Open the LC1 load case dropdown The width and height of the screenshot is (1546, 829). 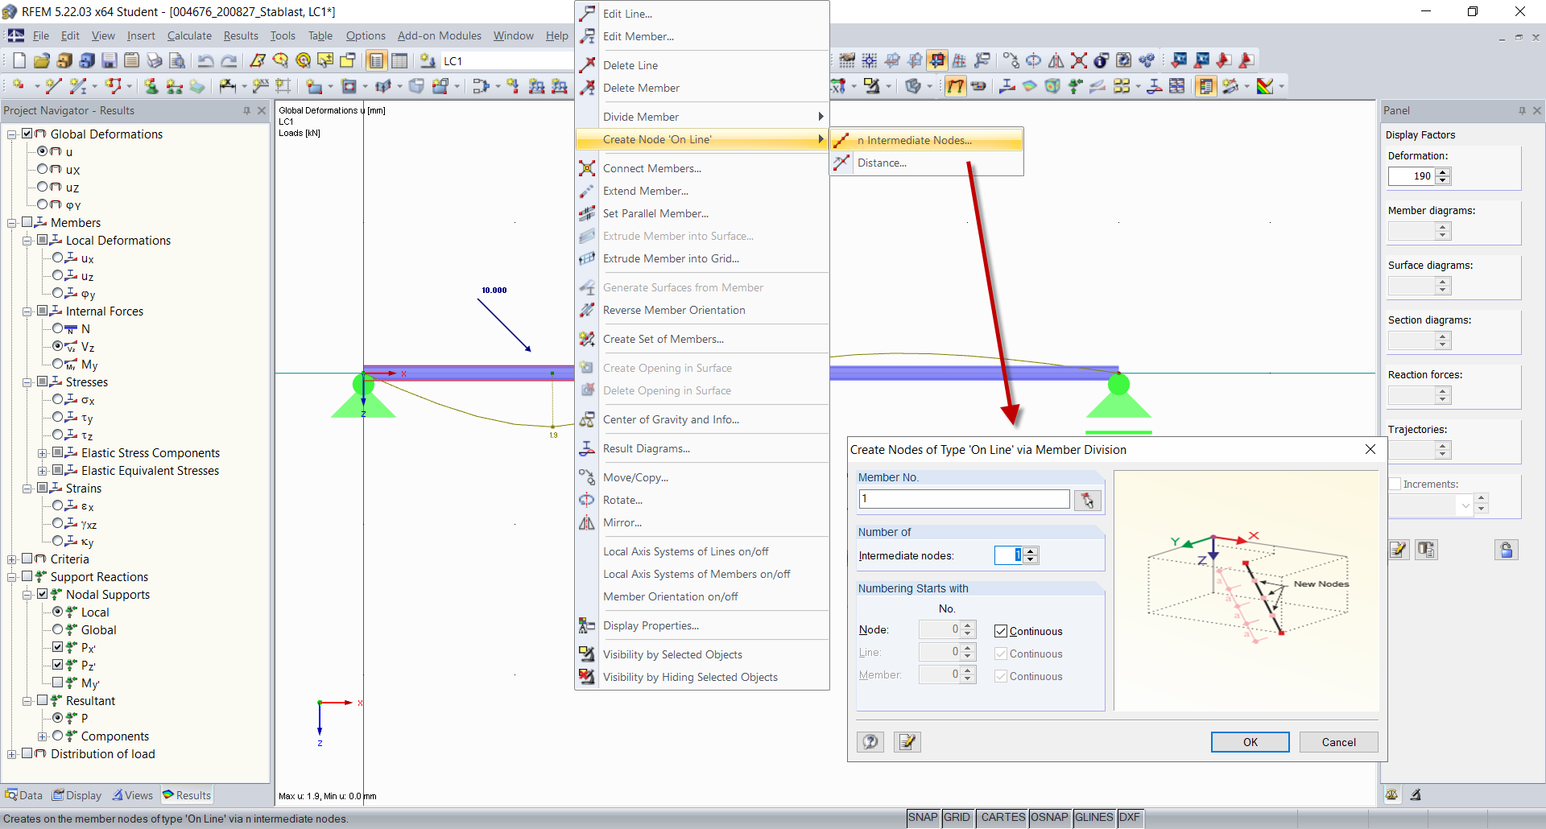point(507,61)
